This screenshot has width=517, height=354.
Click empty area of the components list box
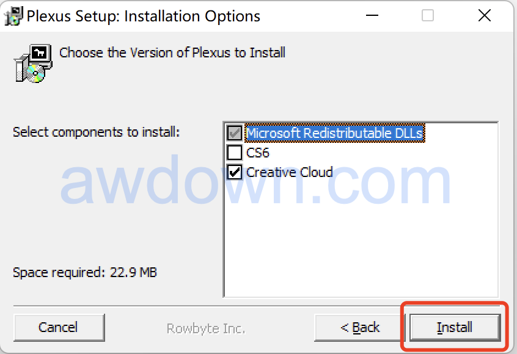click(x=361, y=238)
